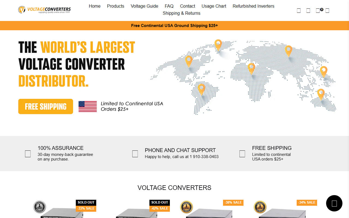Click the World's Largest Voltage Converter Distributor headline
The height and width of the screenshot is (218, 349).
click(77, 64)
